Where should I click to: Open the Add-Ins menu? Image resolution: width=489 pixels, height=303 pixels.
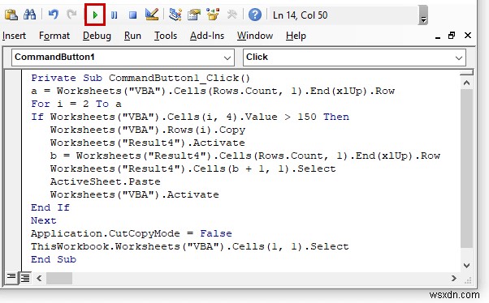tap(207, 36)
